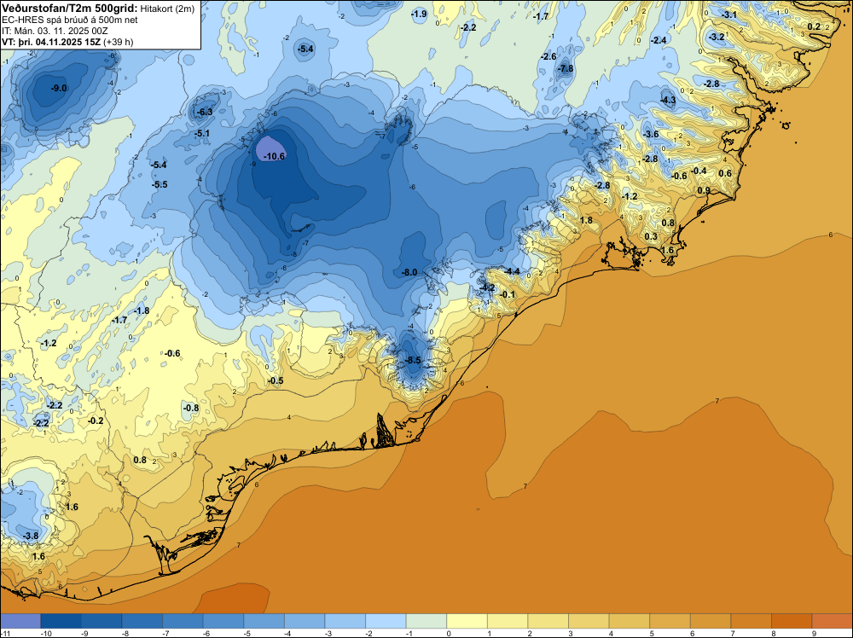
Task: Click the -3.6 temperature value
Action: [651, 135]
